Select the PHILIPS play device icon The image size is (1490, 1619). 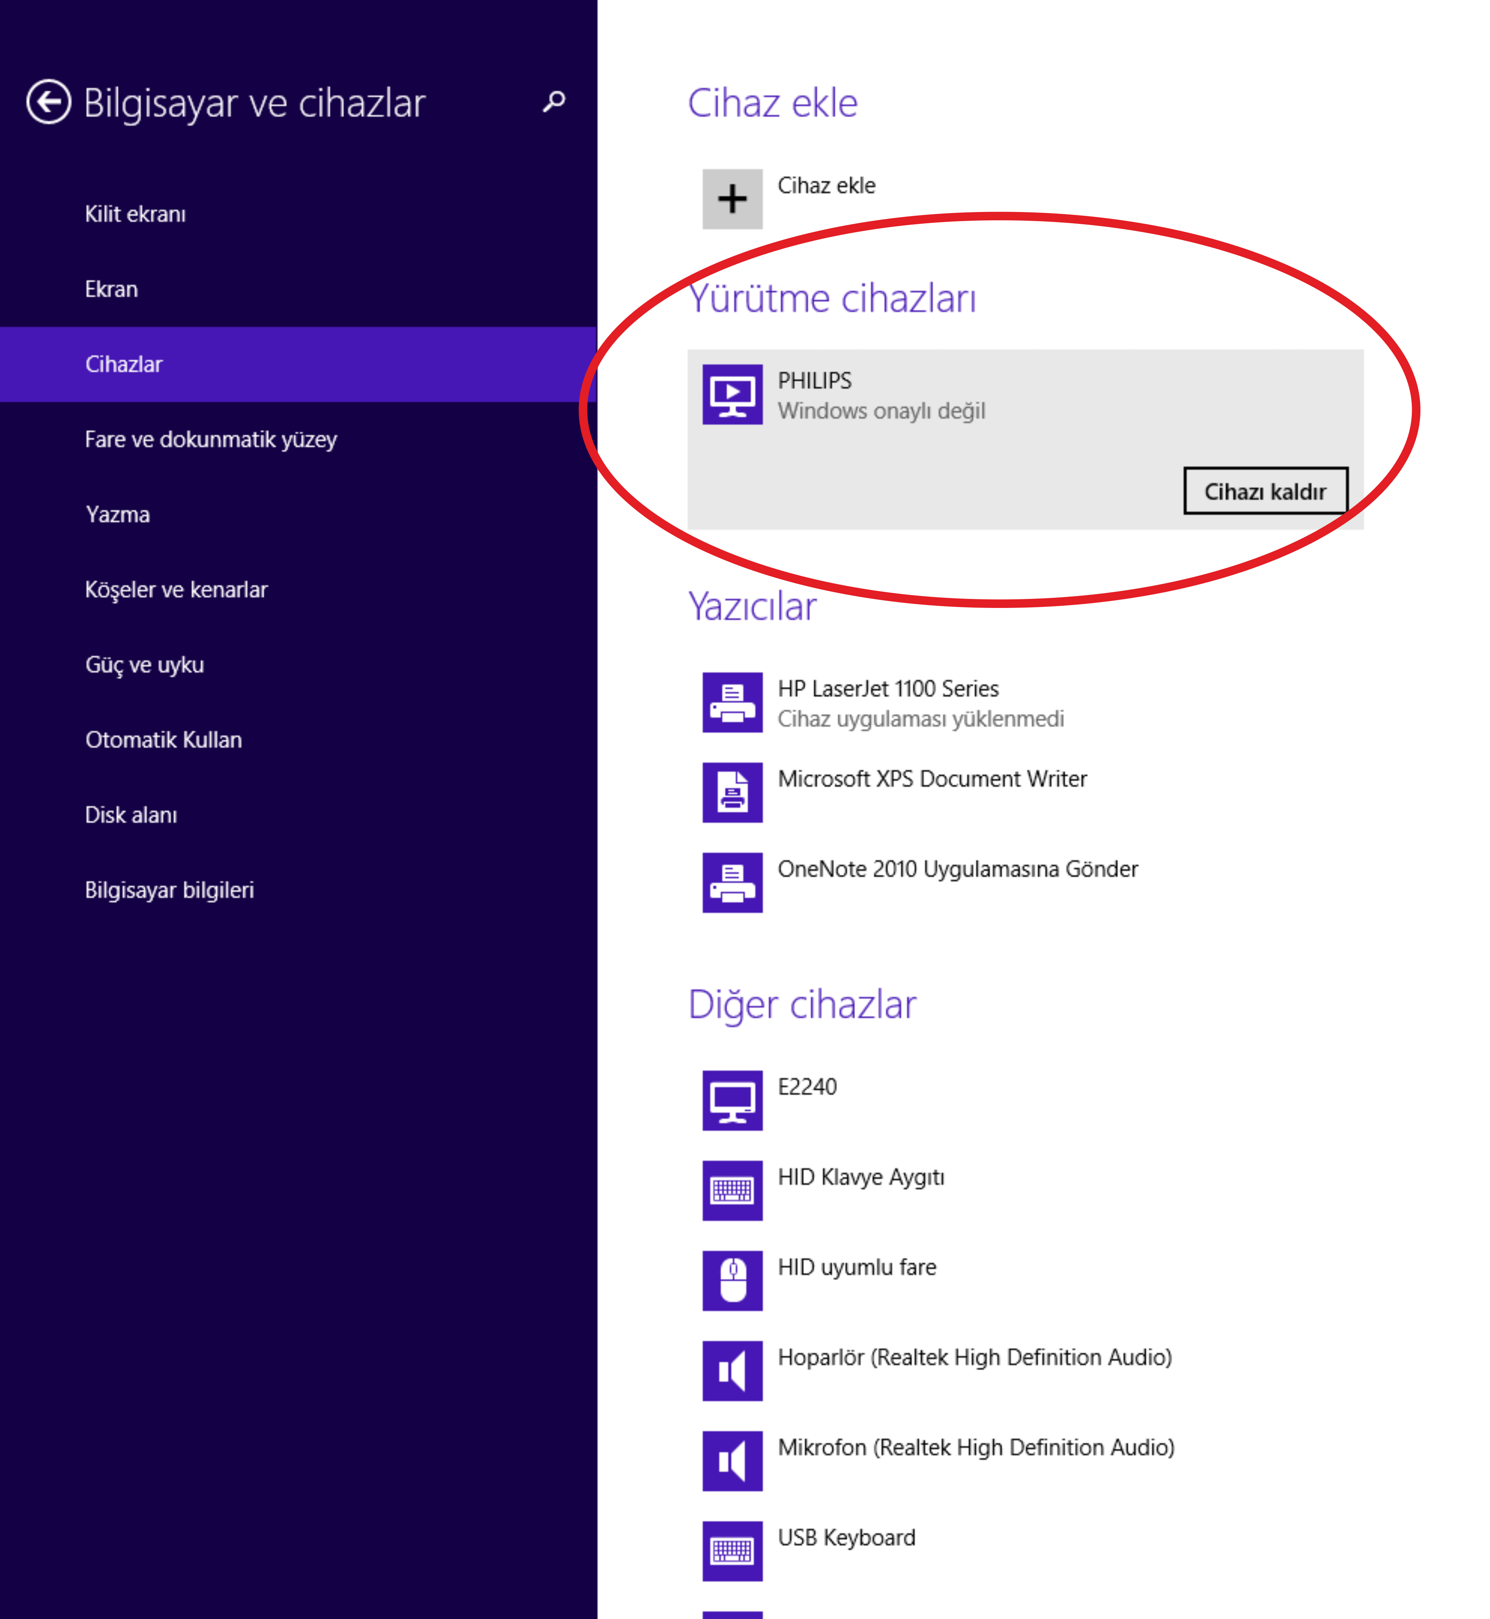(x=732, y=394)
